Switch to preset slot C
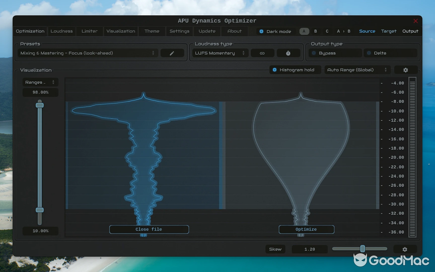 327,31
